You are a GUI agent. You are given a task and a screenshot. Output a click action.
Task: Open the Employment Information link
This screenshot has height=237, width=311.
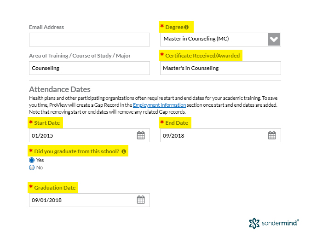159,105
